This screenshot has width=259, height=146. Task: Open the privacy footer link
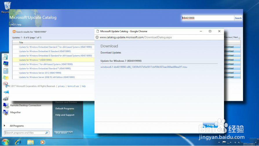[x=61, y=86]
